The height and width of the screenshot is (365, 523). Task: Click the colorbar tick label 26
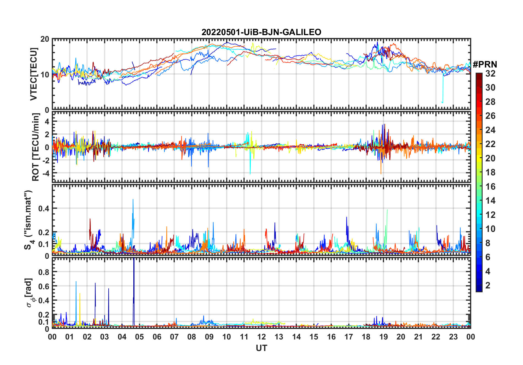click(x=490, y=116)
